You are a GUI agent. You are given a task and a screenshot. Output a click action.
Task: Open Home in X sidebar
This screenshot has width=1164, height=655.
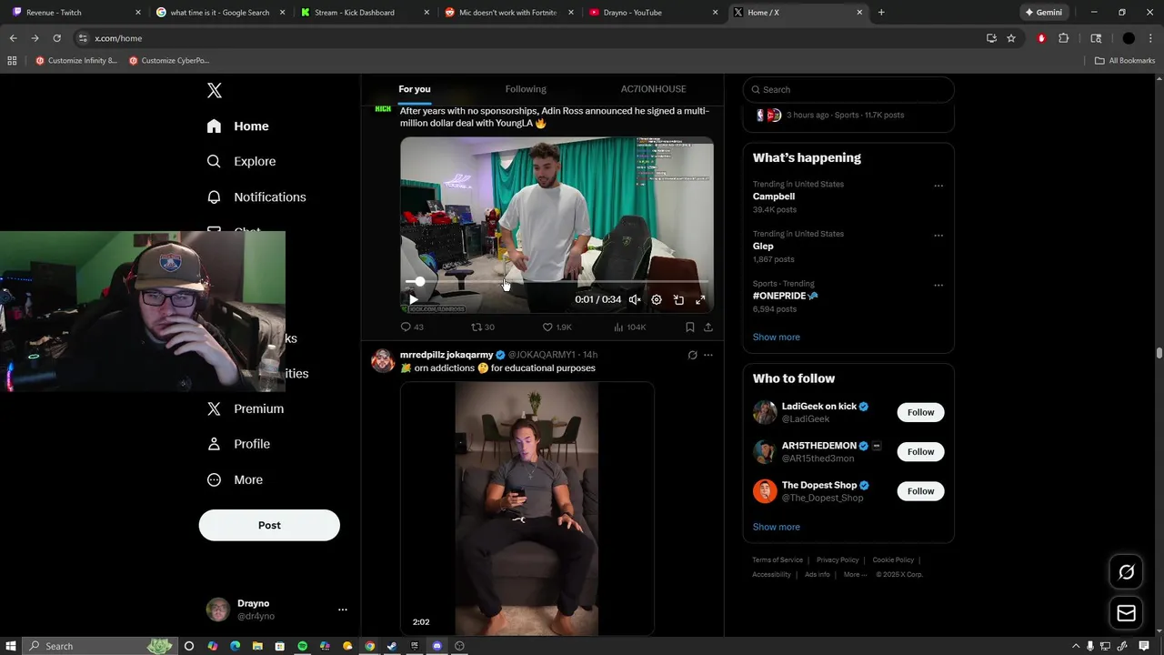coord(237,126)
